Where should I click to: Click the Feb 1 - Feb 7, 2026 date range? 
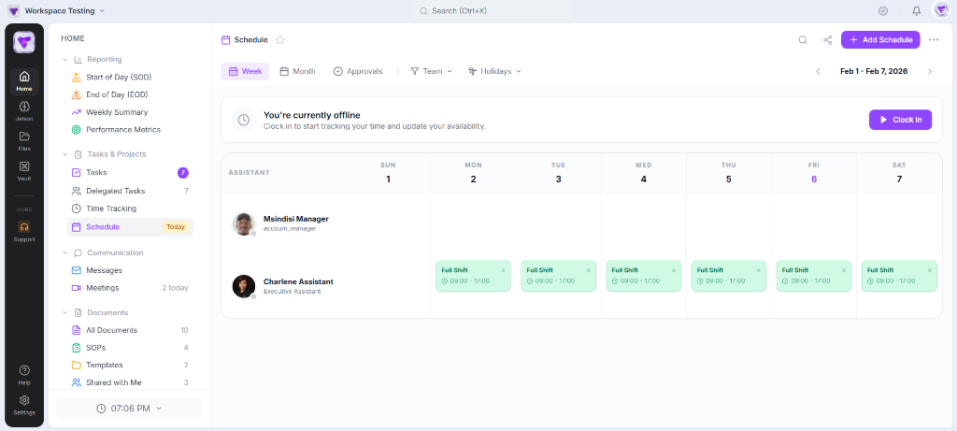[874, 71]
